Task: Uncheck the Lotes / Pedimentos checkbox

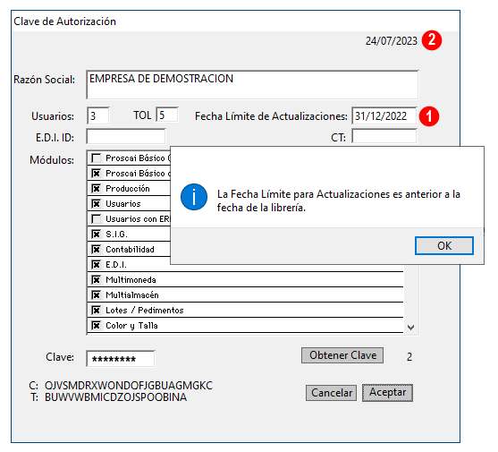Action: (x=96, y=311)
